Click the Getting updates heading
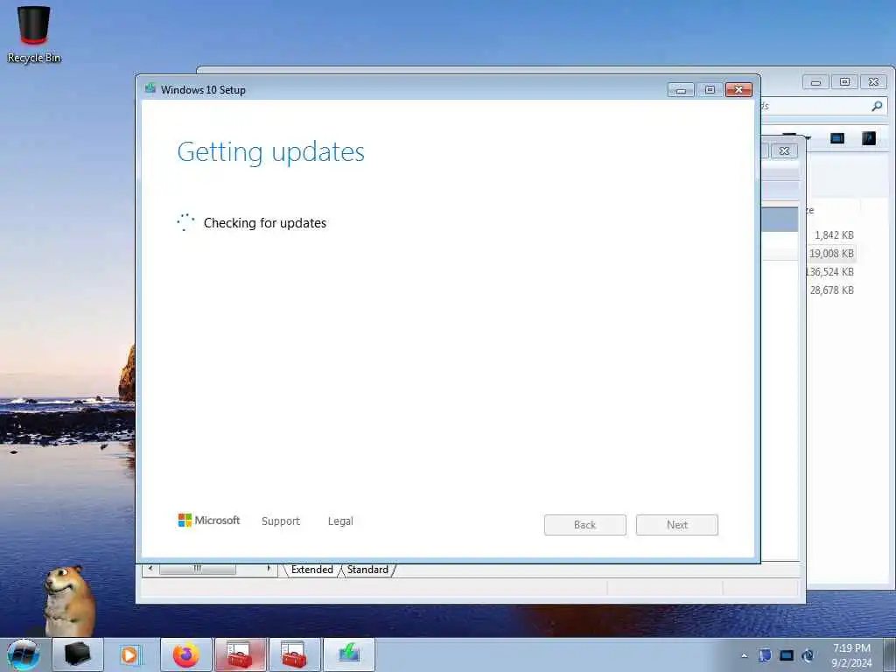 [271, 152]
